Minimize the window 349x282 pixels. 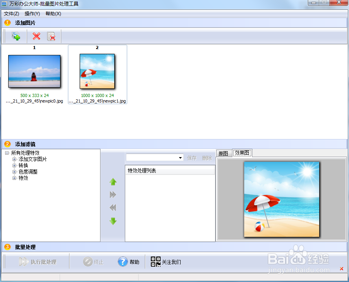tap(314, 3)
